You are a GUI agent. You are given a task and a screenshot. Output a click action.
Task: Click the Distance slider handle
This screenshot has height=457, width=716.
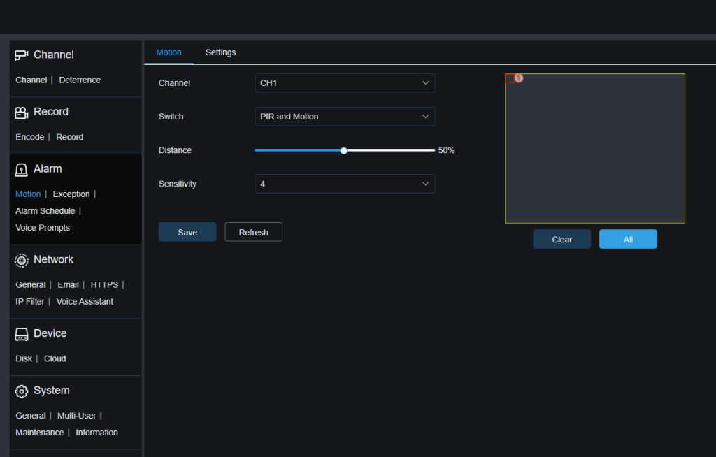pyautogui.click(x=344, y=150)
